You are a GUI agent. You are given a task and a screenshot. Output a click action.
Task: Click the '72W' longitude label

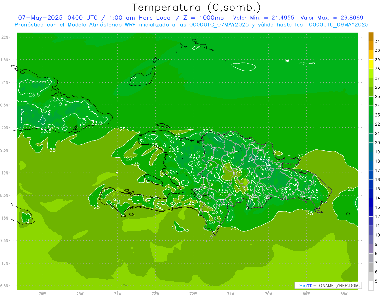pyautogui.click(x=193, y=294)
